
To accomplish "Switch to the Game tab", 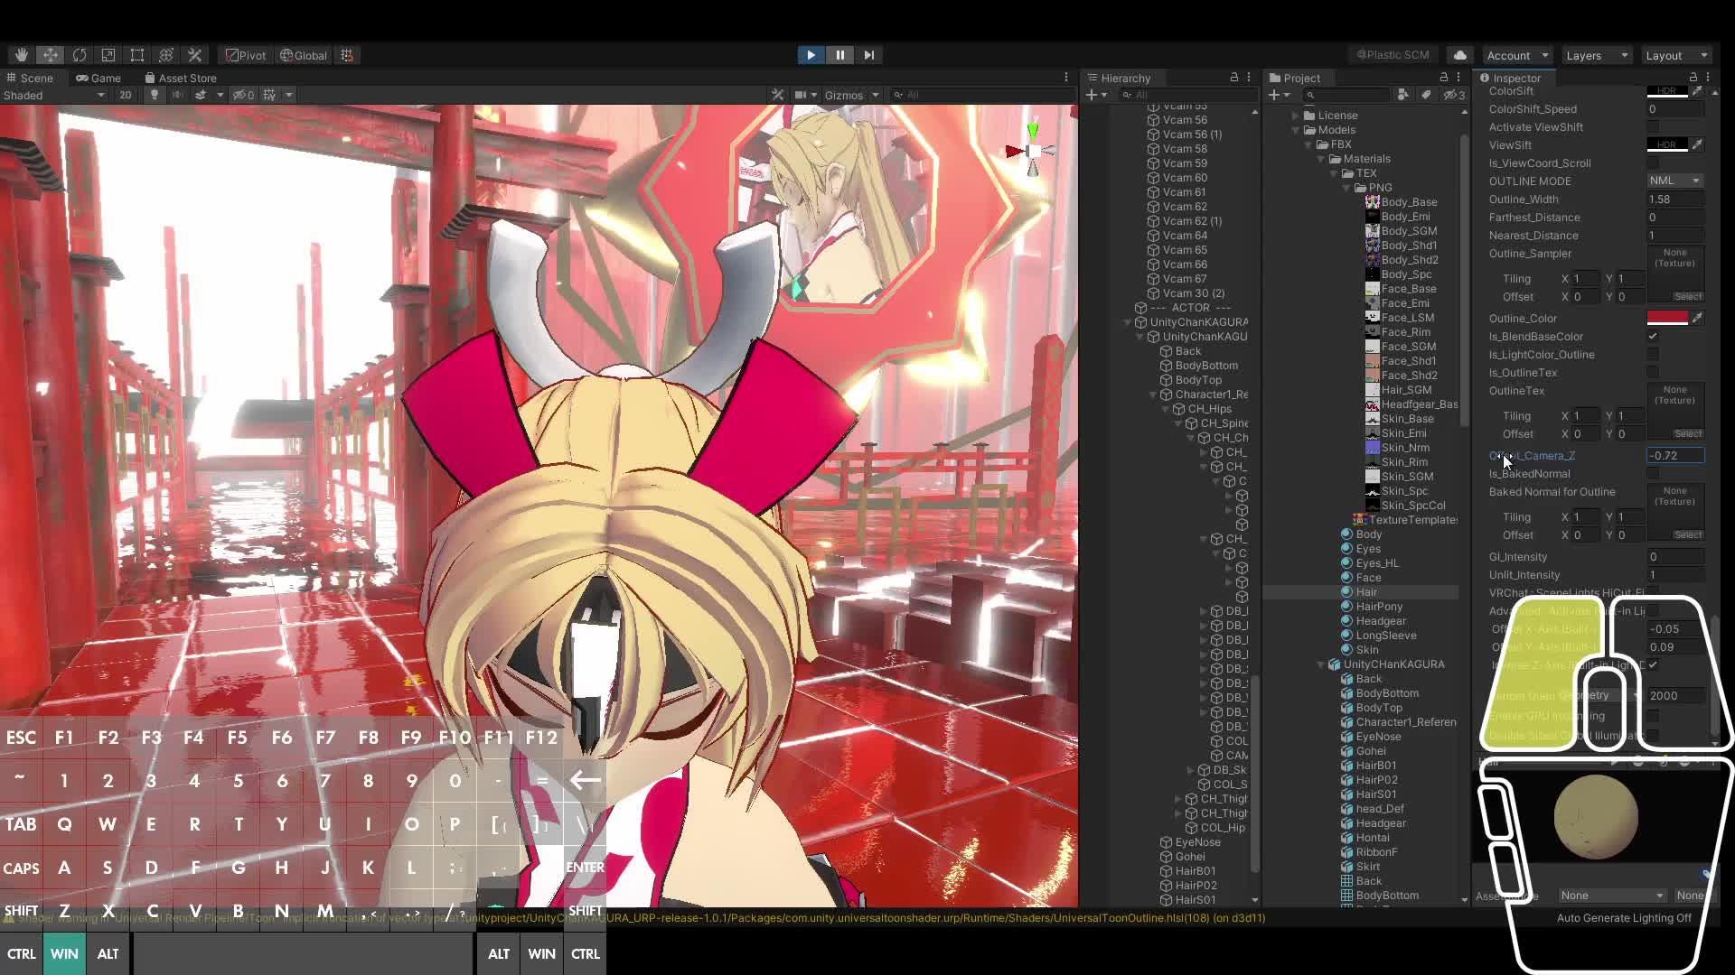I will click(98, 79).
